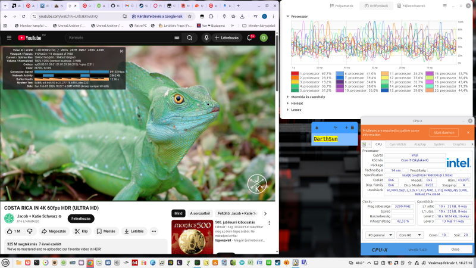Go back in Chrome browser

coord(6,17)
